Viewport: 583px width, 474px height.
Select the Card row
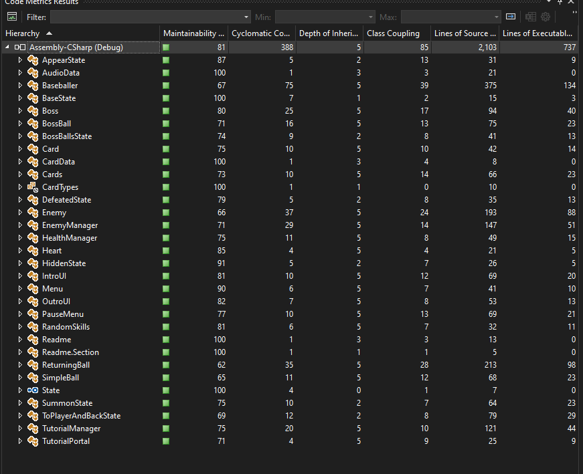pos(290,149)
